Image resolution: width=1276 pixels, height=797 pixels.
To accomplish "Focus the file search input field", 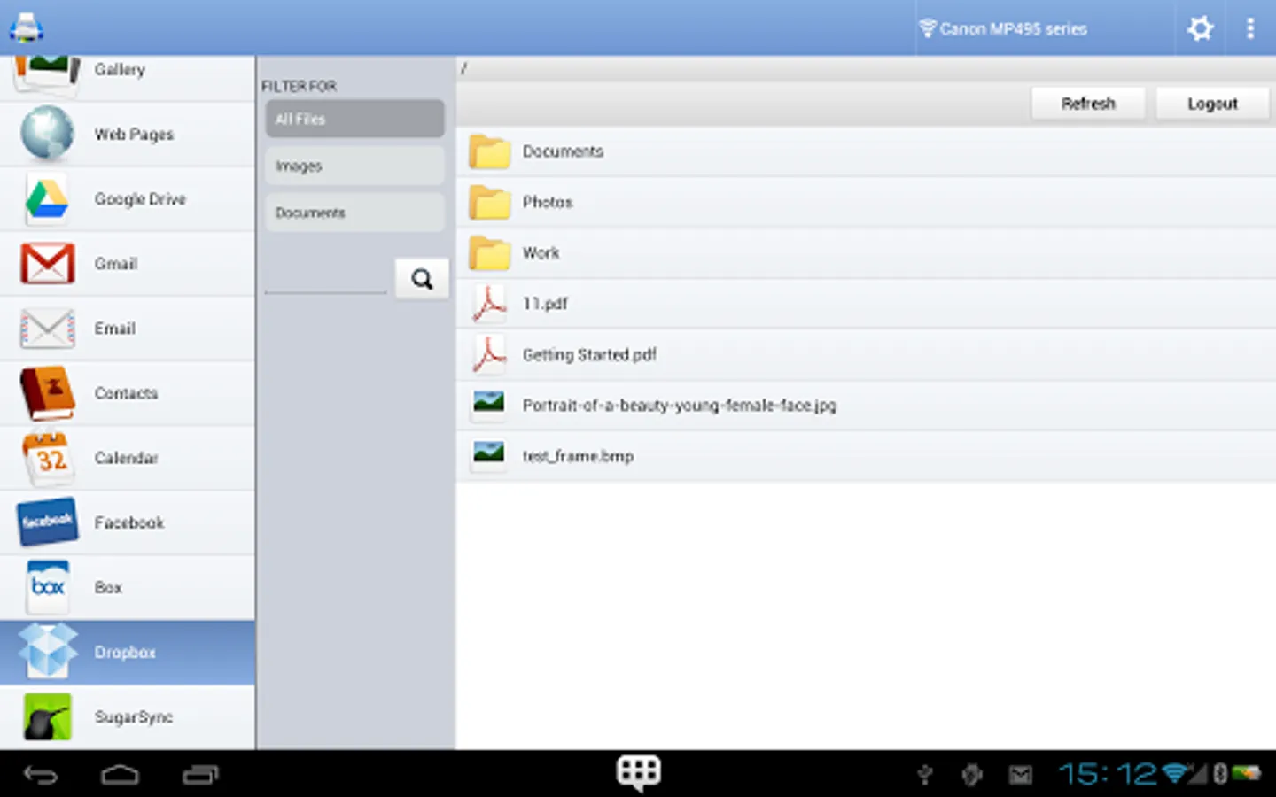I will point(326,280).
